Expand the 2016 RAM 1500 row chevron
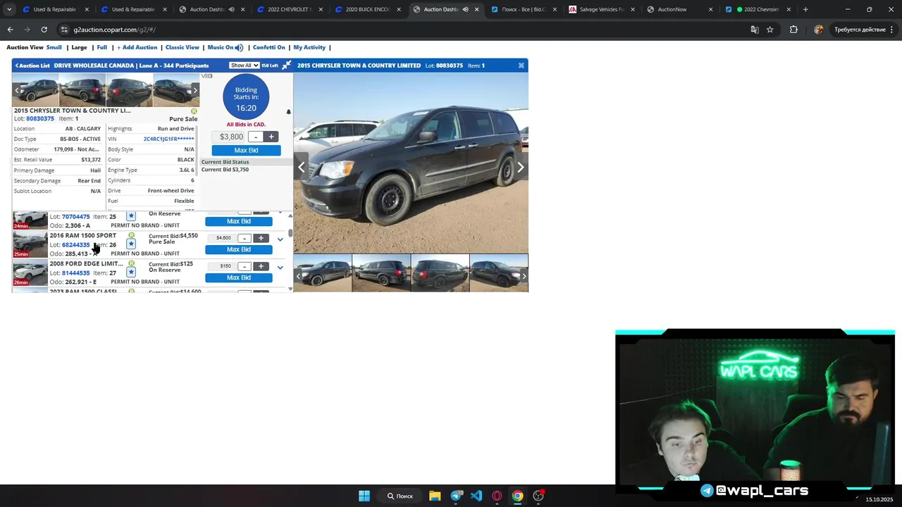 (x=280, y=239)
